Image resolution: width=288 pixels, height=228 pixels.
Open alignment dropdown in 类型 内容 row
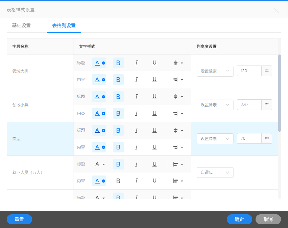(178, 147)
